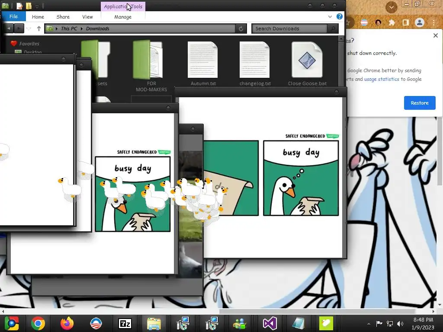The image size is (443, 332).
Task: Open recent locations dropdown beside nav arrows
Action: 29,29
